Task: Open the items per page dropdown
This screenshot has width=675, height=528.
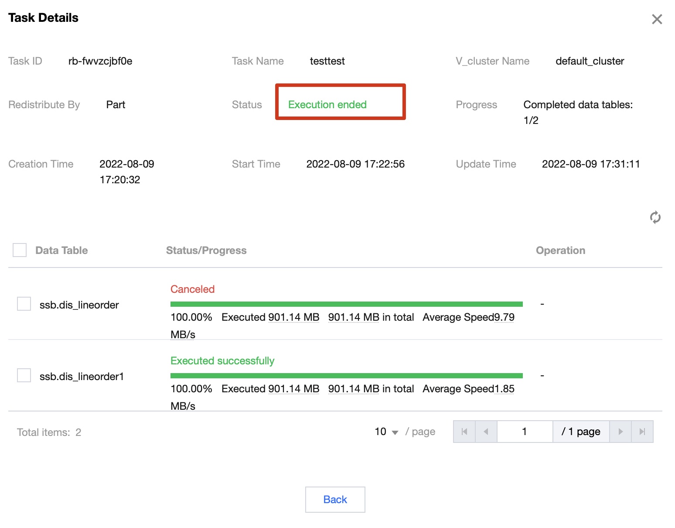Action: 386,432
